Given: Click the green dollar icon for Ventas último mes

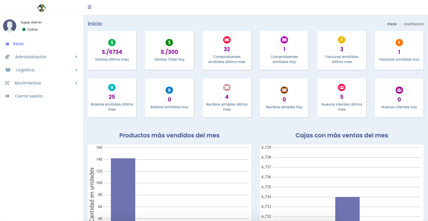Looking at the screenshot, I should [112, 43].
